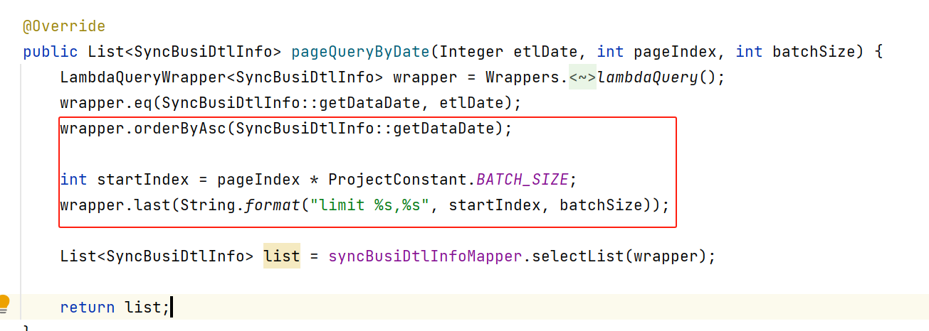Click the highlighted list variable declaration
Screen dimensions: 929x331
pyautogui.click(x=282, y=256)
